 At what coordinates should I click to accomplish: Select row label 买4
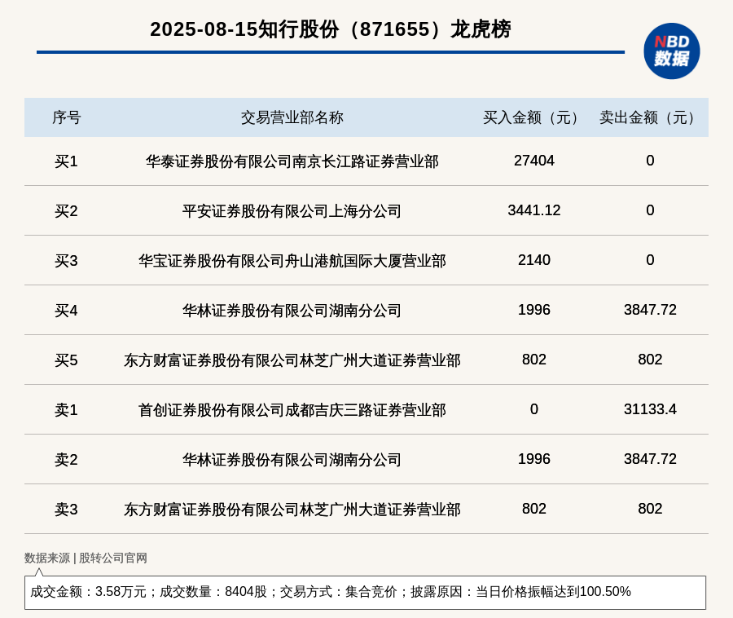click(x=67, y=311)
